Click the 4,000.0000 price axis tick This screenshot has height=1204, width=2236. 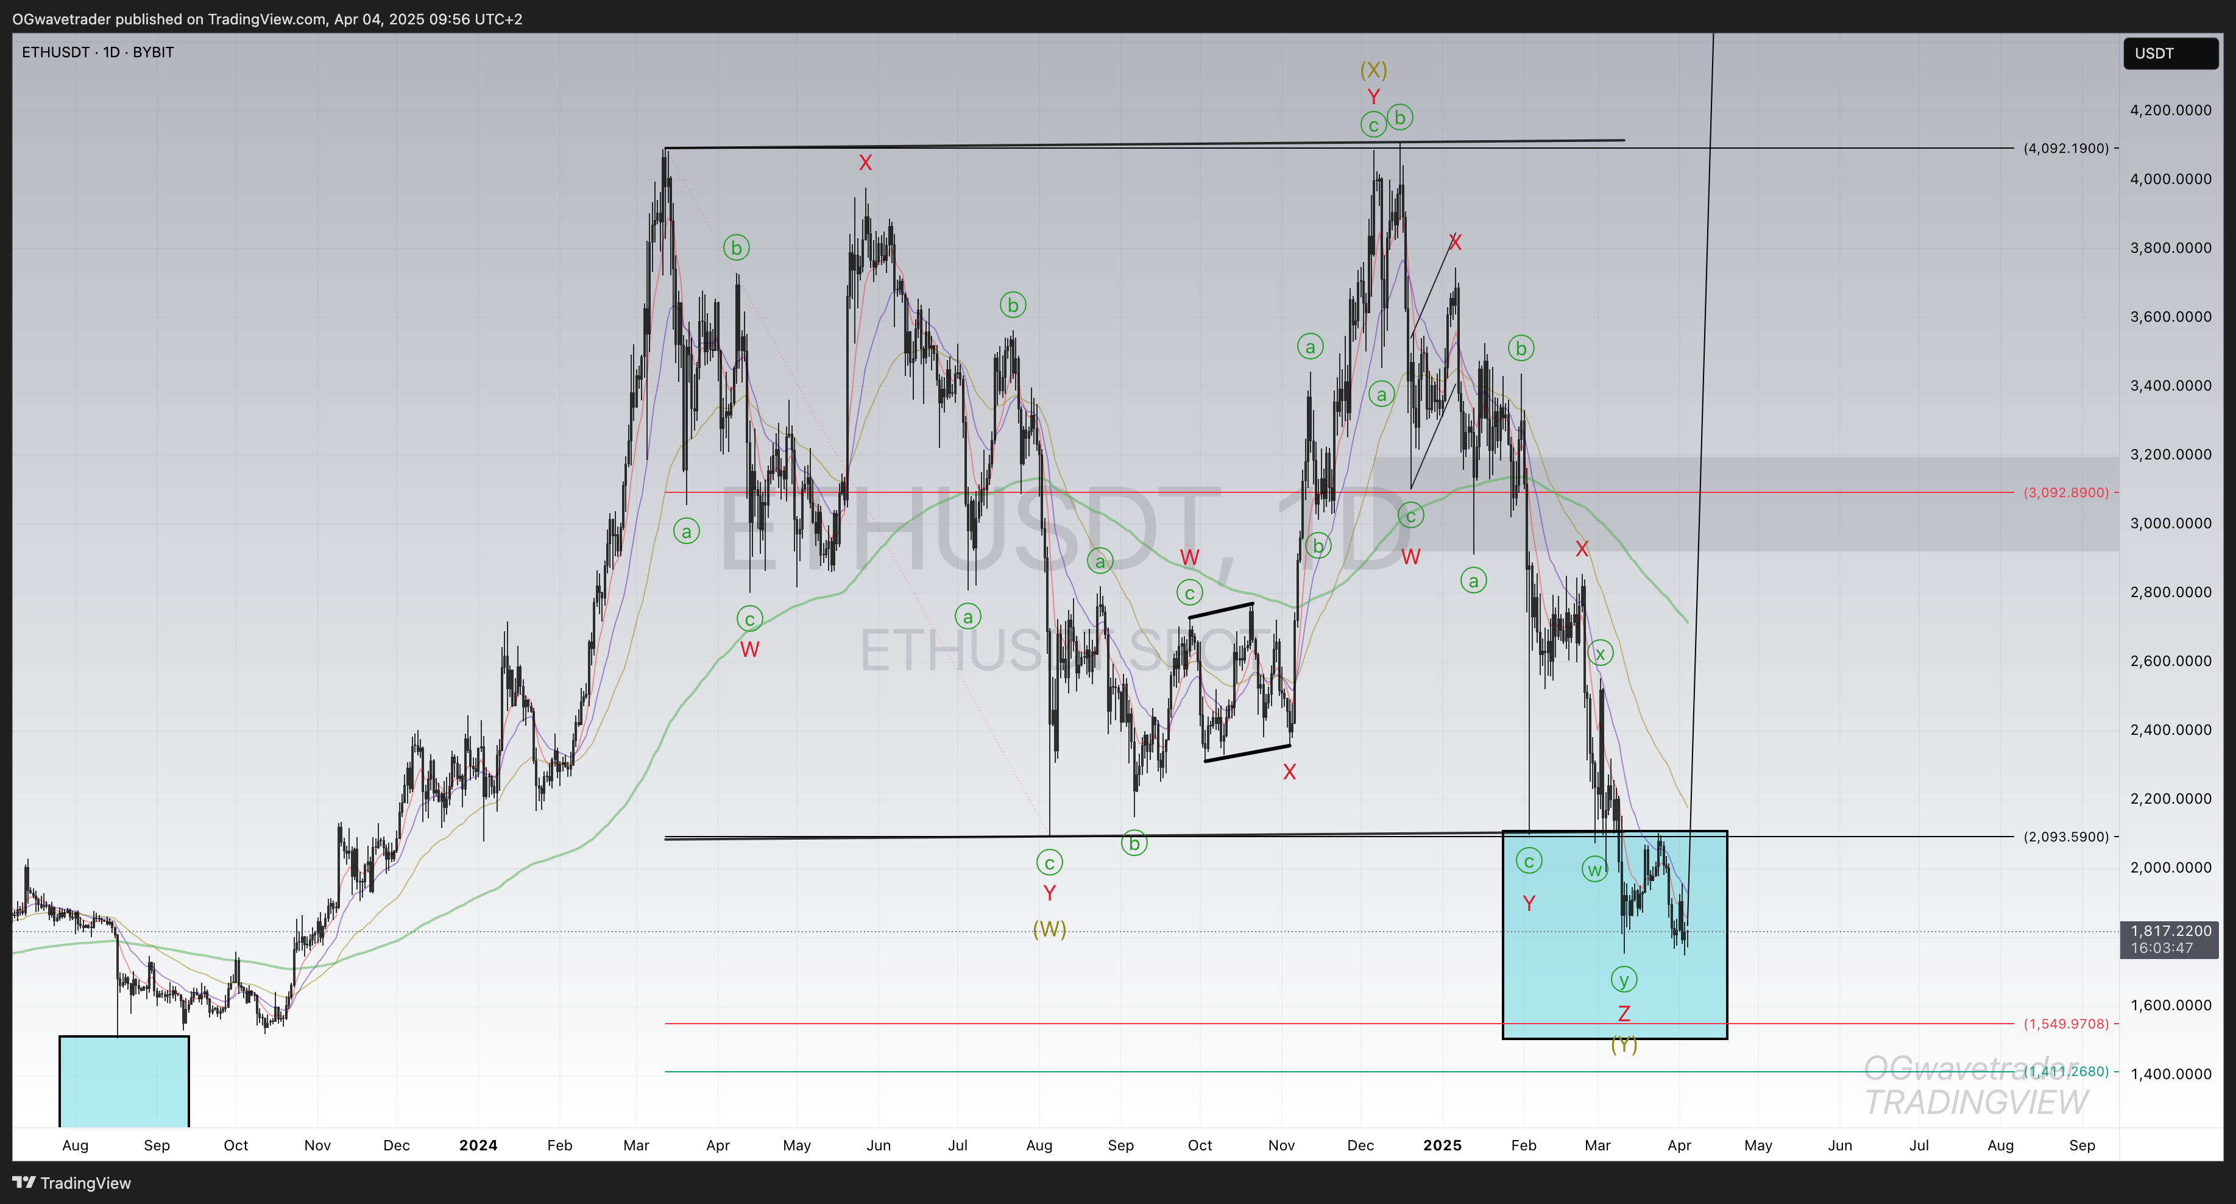[x=2170, y=179]
